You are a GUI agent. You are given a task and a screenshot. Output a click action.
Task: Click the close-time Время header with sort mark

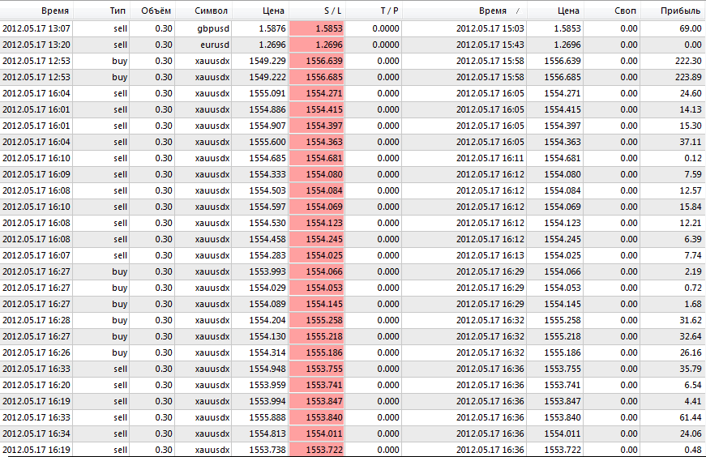tap(493, 11)
